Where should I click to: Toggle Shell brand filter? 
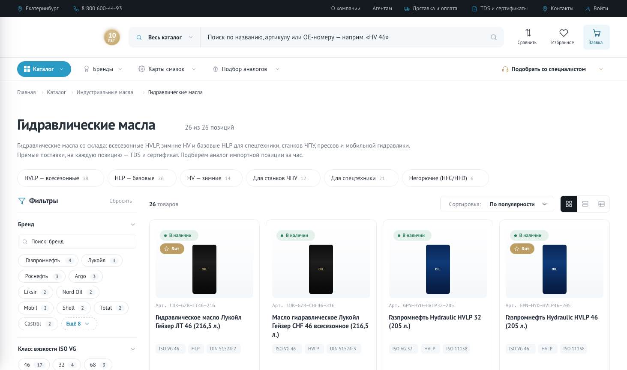tap(73, 308)
